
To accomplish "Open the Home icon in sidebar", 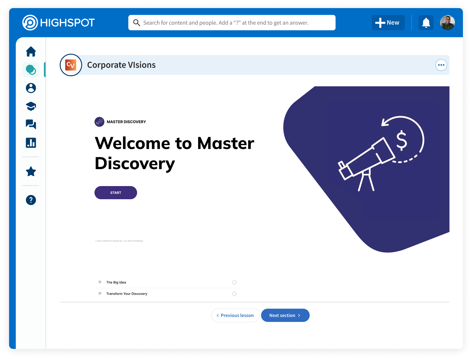I will [31, 52].
